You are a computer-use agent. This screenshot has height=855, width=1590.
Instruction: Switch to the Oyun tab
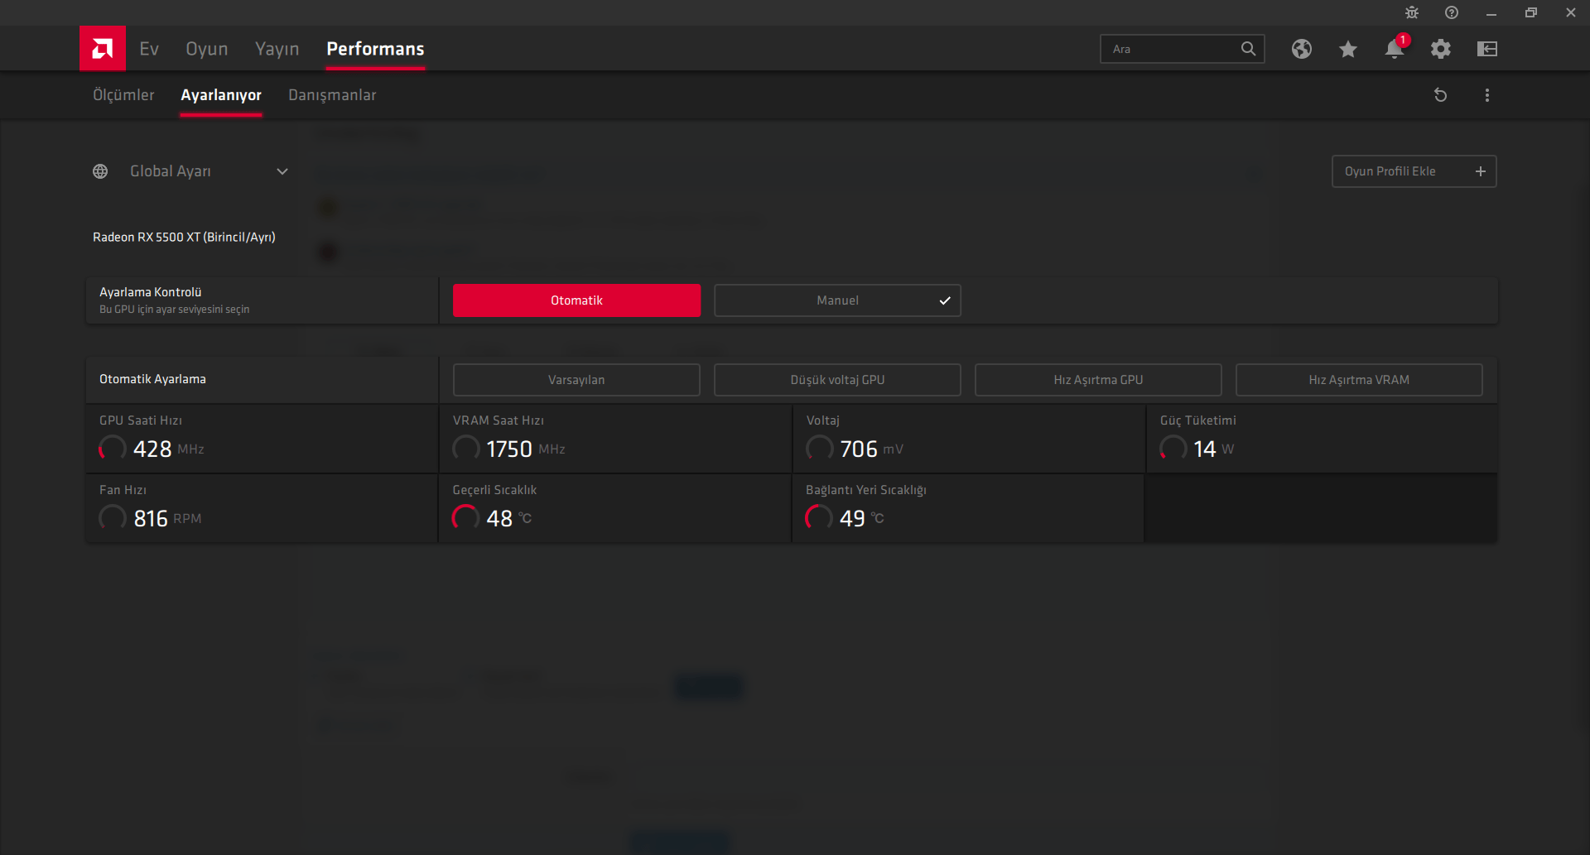(x=207, y=49)
